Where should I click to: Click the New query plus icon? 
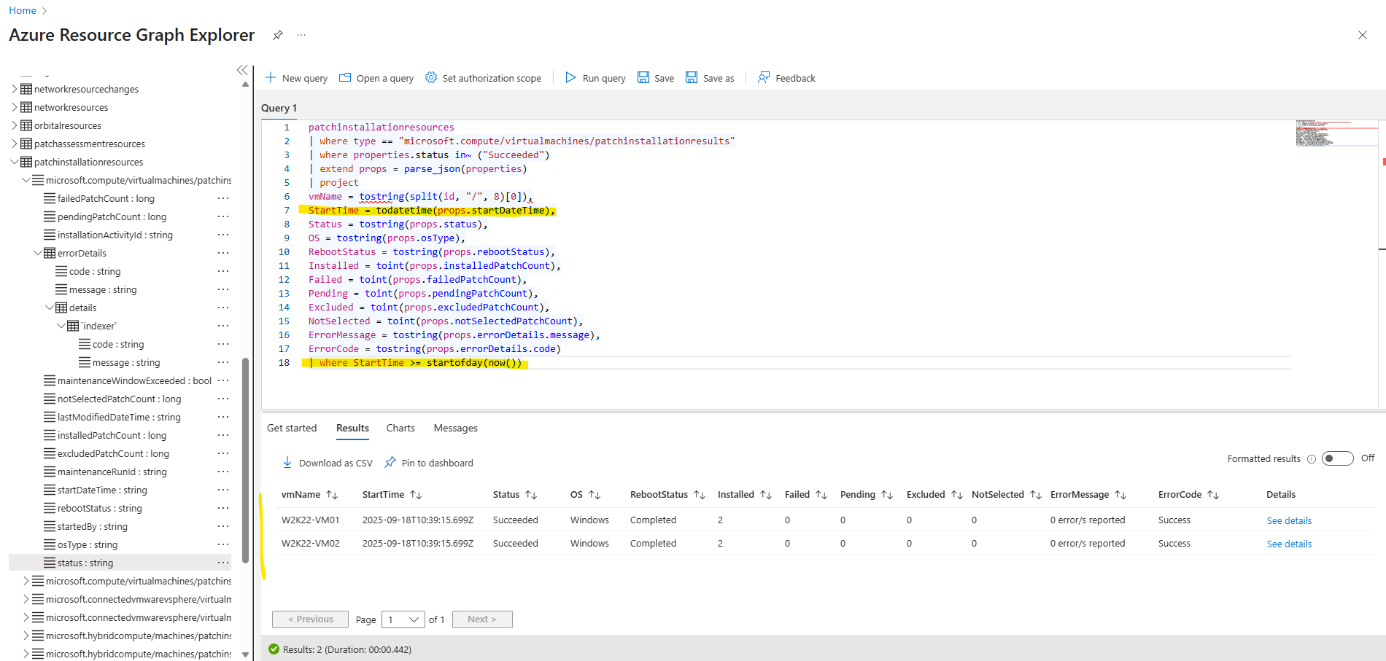pyautogui.click(x=271, y=78)
